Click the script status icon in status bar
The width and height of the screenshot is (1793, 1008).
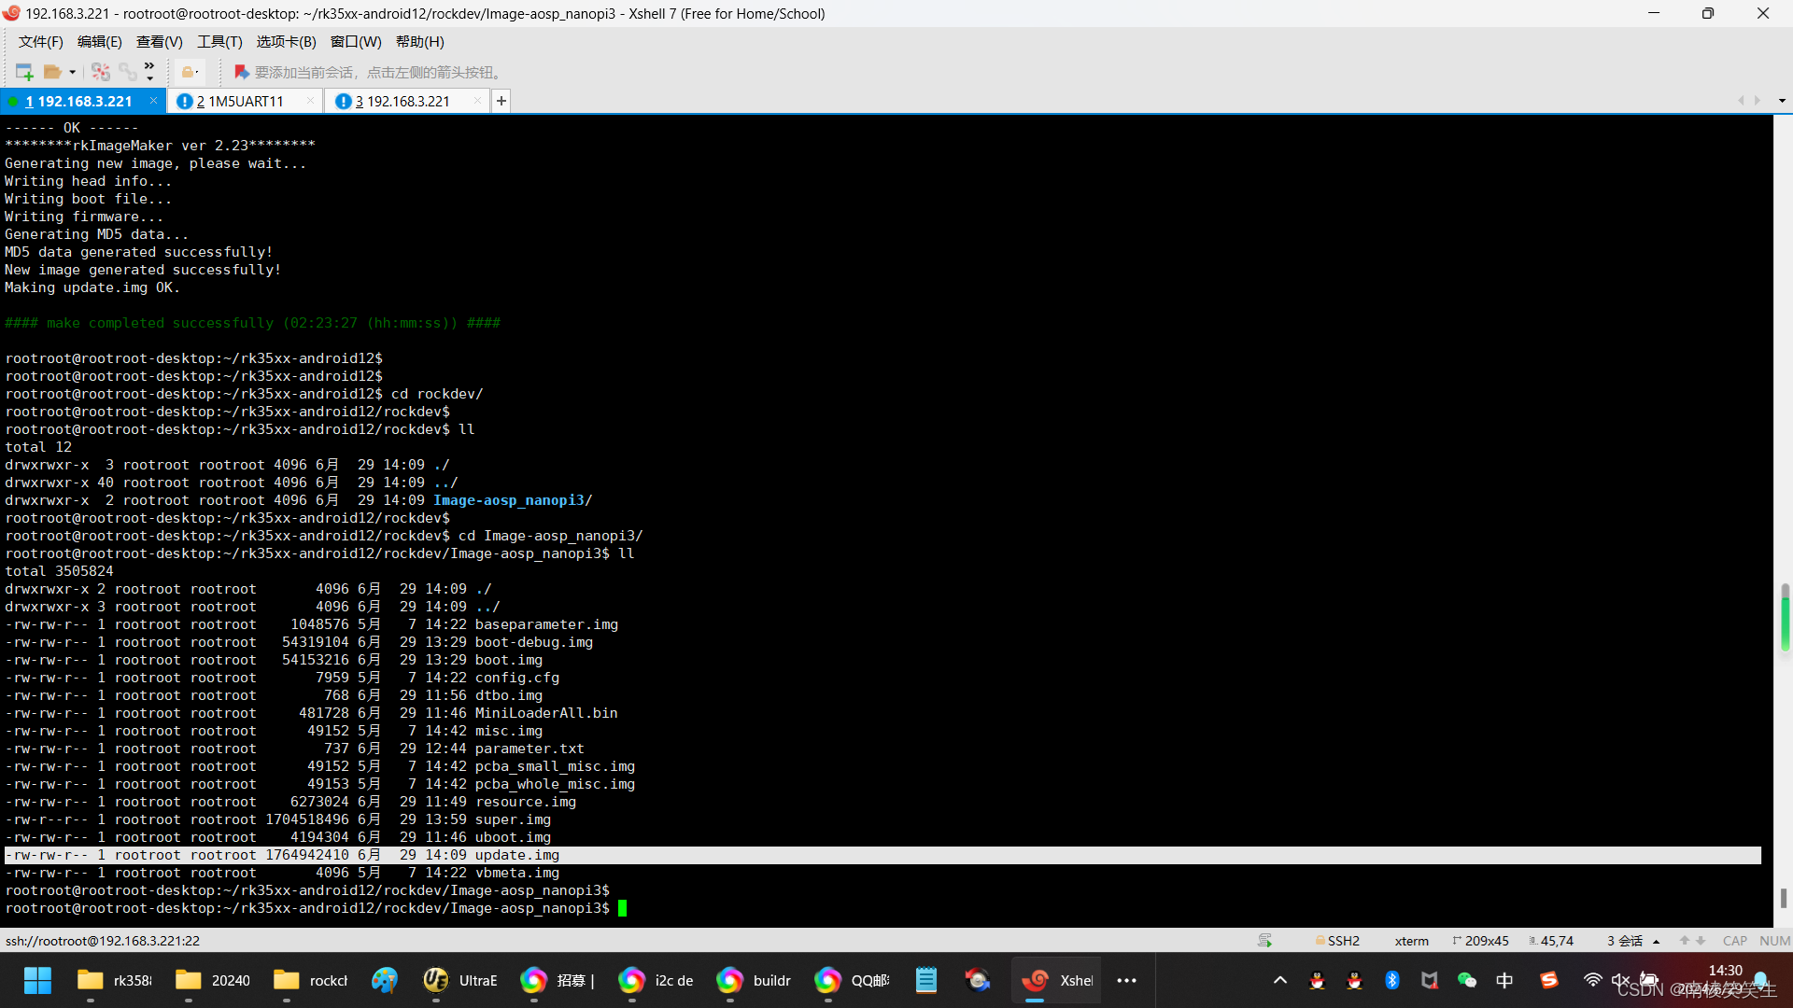1264,941
